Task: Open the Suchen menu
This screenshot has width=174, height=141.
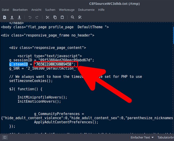Action: 50,10
